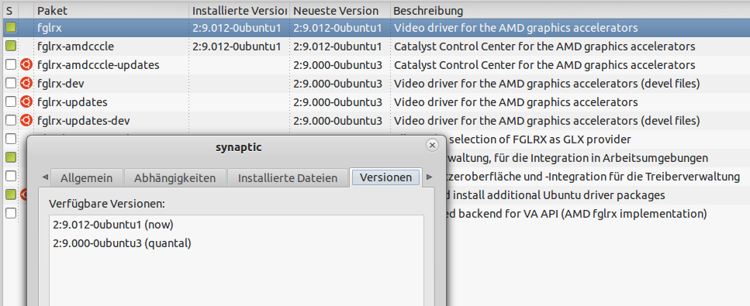This screenshot has height=306, width=750.
Task: Mark fglrx-updates-dev status checkbox
Action: 11,121
